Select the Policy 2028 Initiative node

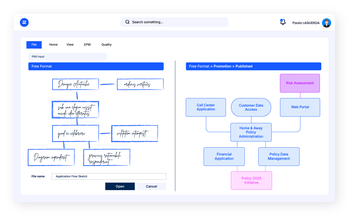[x=251, y=180]
